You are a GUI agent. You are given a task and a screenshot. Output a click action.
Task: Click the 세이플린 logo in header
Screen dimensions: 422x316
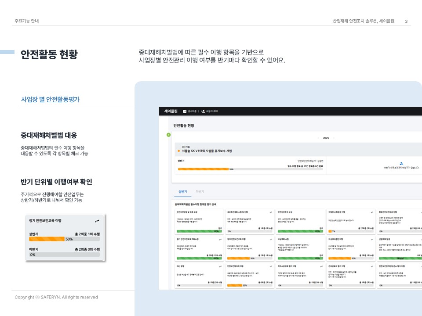tap(171, 111)
